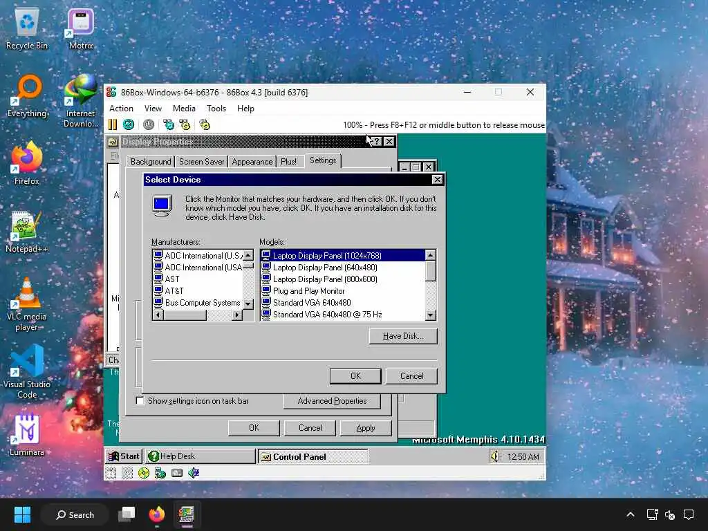
Task: Open the Action menu
Action: coord(121,109)
